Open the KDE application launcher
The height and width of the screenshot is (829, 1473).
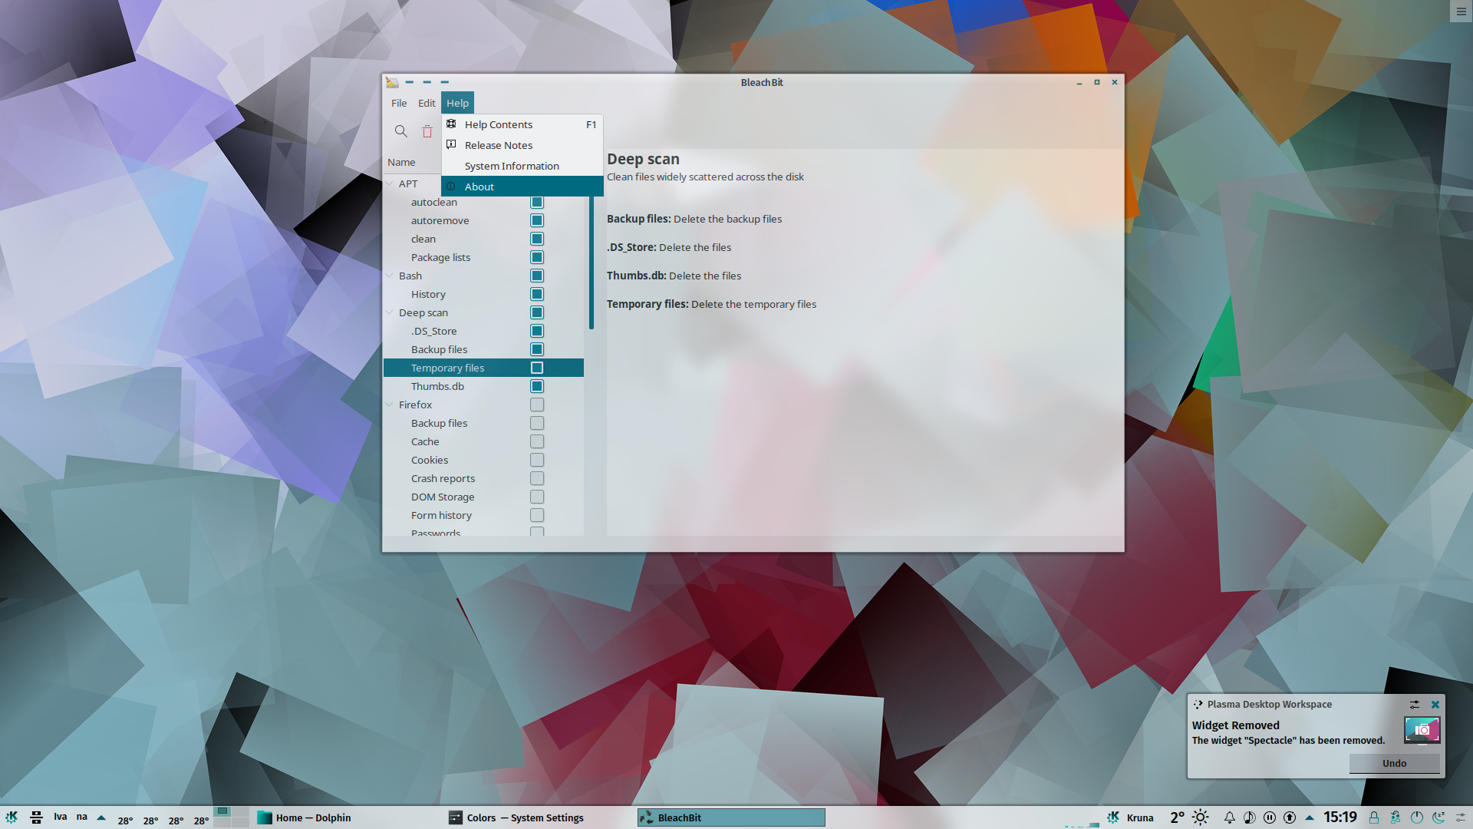click(x=12, y=817)
